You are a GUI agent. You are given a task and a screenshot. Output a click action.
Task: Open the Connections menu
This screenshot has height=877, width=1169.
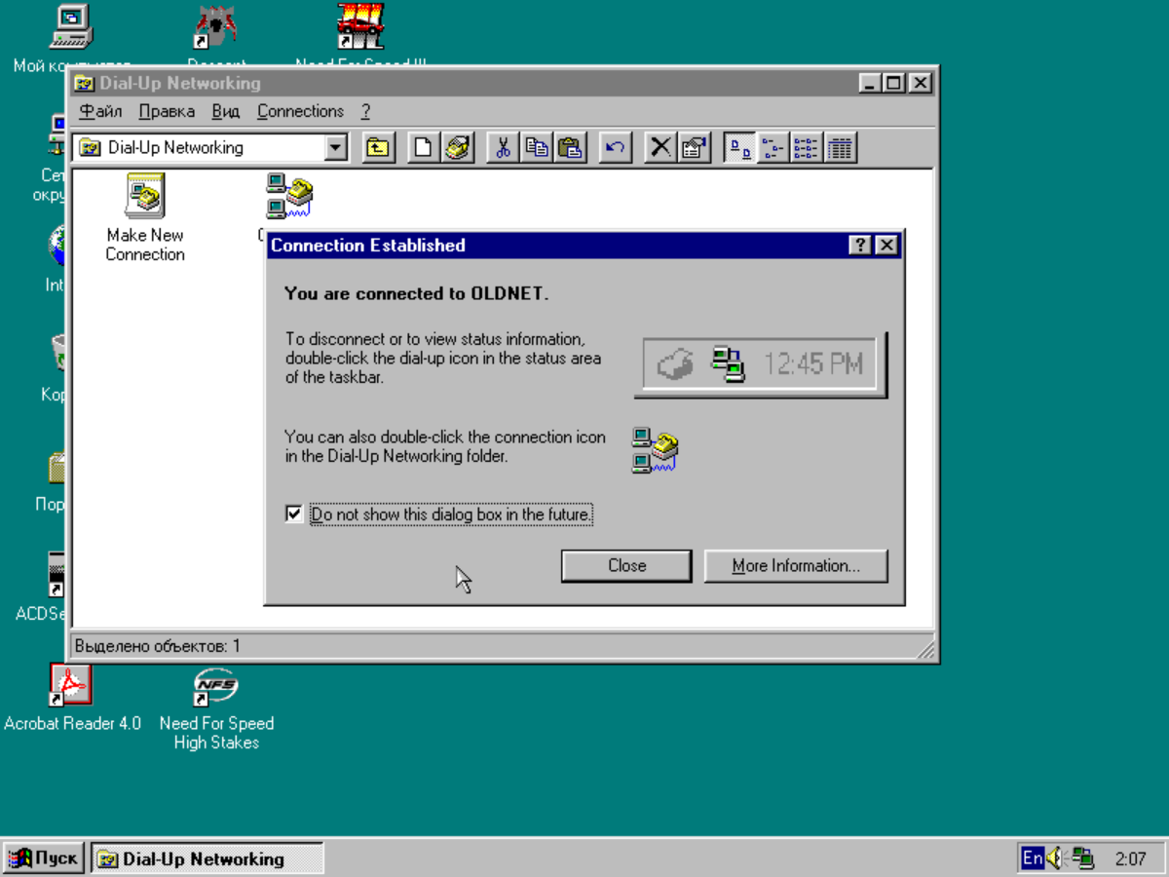pyautogui.click(x=300, y=111)
